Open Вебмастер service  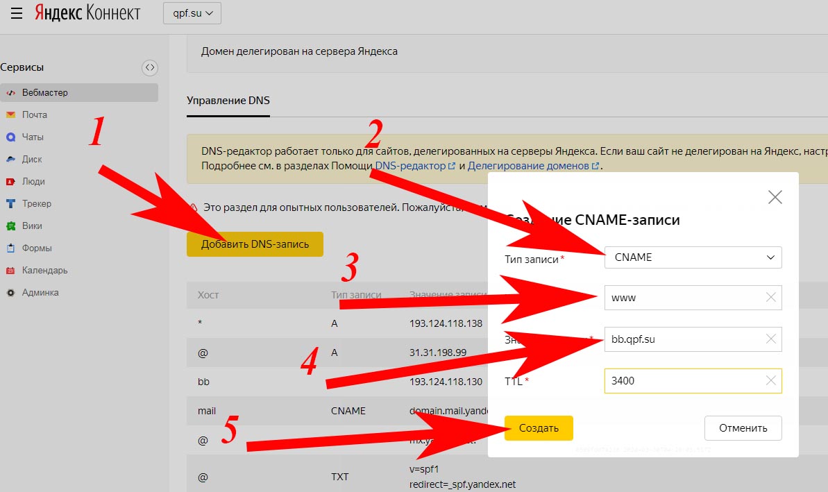coord(79,92)
